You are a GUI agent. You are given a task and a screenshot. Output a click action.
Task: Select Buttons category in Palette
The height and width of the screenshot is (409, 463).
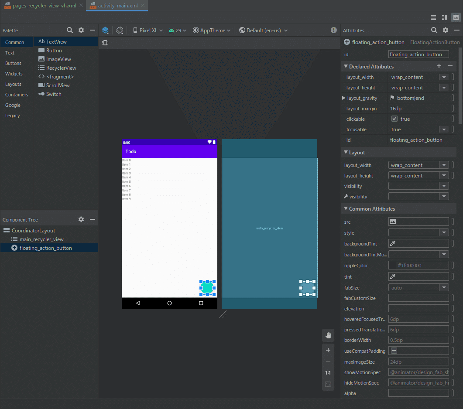click(13, 63)
